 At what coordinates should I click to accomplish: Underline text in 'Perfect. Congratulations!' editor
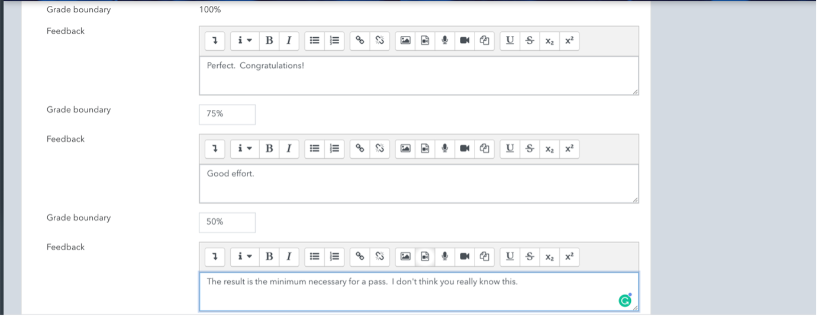pos(510,41)
